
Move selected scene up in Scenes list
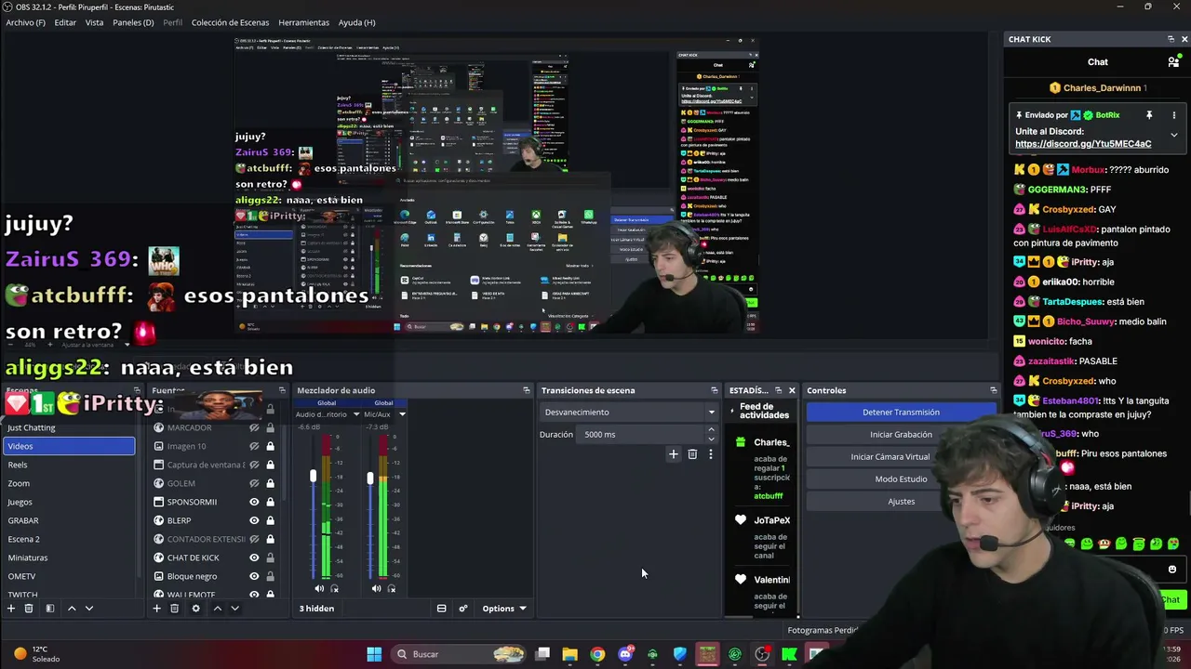pos(72,609)
